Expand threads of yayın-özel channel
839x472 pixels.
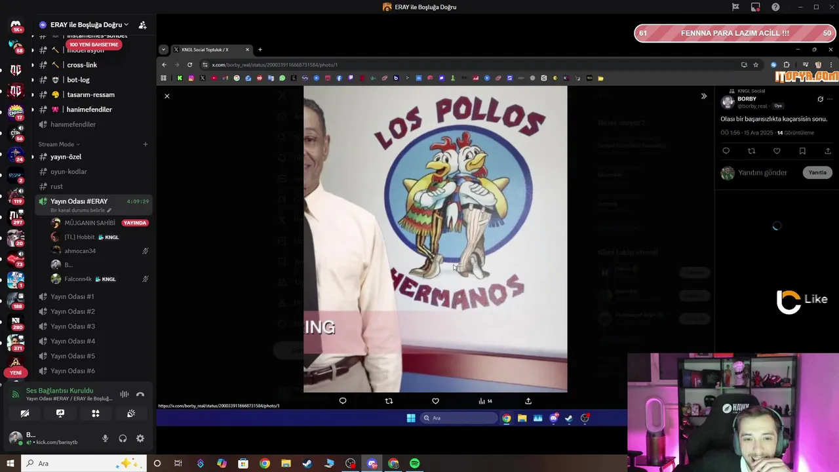click(x=33, y=157)
